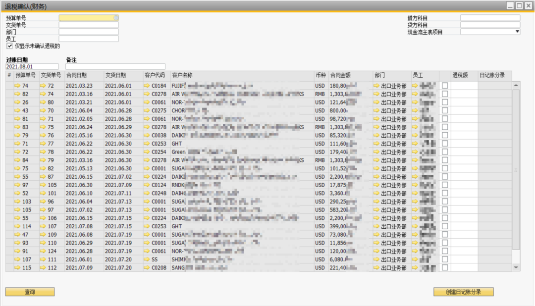This screenshot has width=535, height=306.
Task: Click the table scrollbar down arrow
Action: pyautogui.click(x=516, y=268)
